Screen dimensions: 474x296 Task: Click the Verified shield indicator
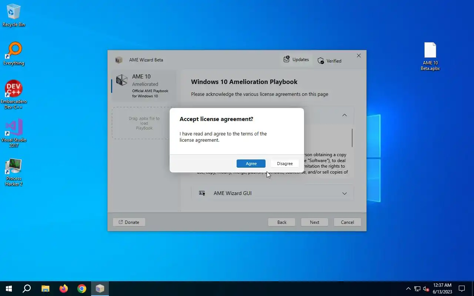[330, 61]
